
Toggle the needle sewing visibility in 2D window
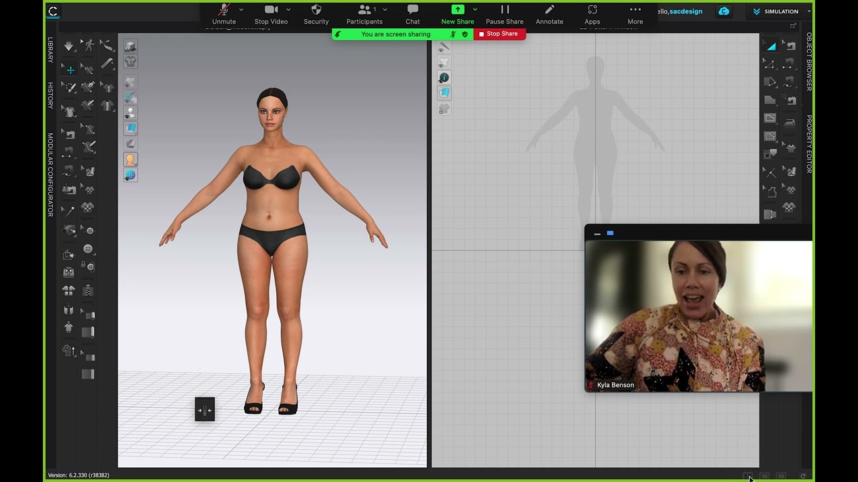pyautogui.click(x=444, y=47)
